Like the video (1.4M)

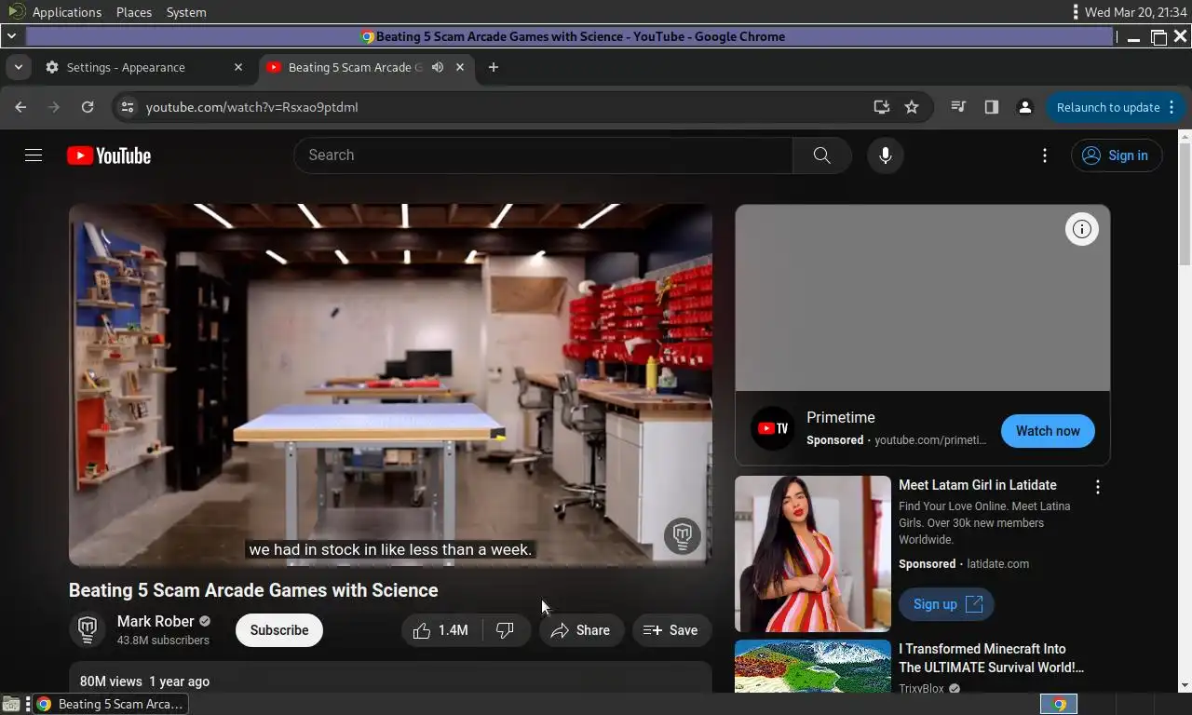click(x=441, y=630)
